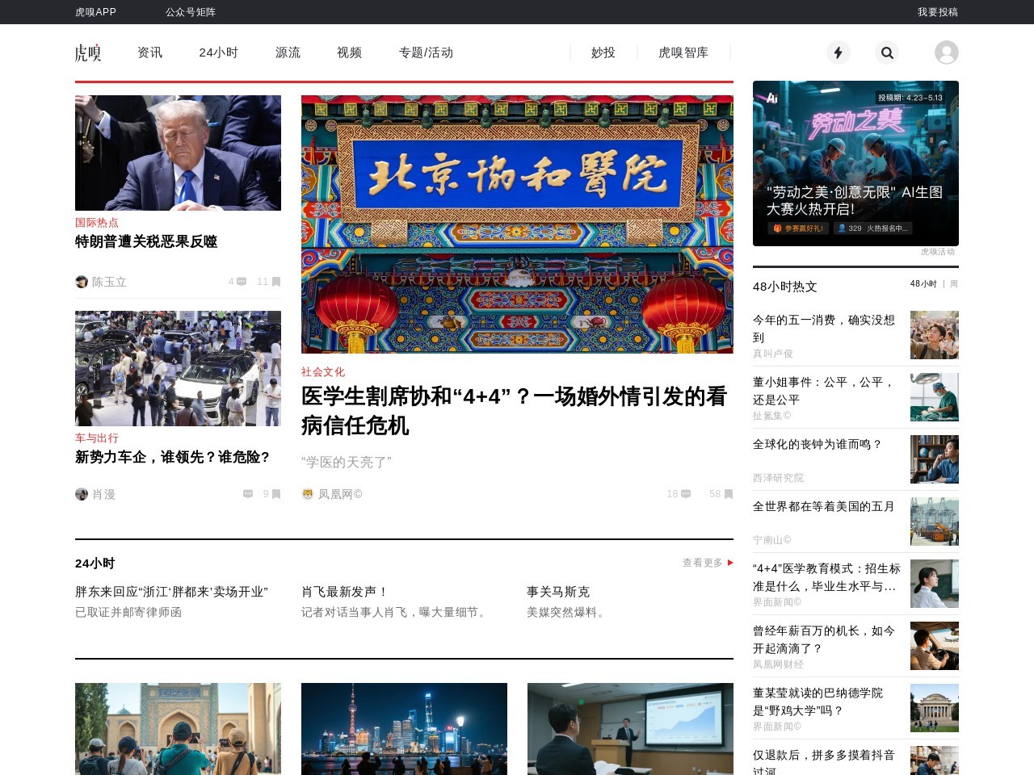
Task: Open 专题/活动 navigation item
Action: coord(426,52)
